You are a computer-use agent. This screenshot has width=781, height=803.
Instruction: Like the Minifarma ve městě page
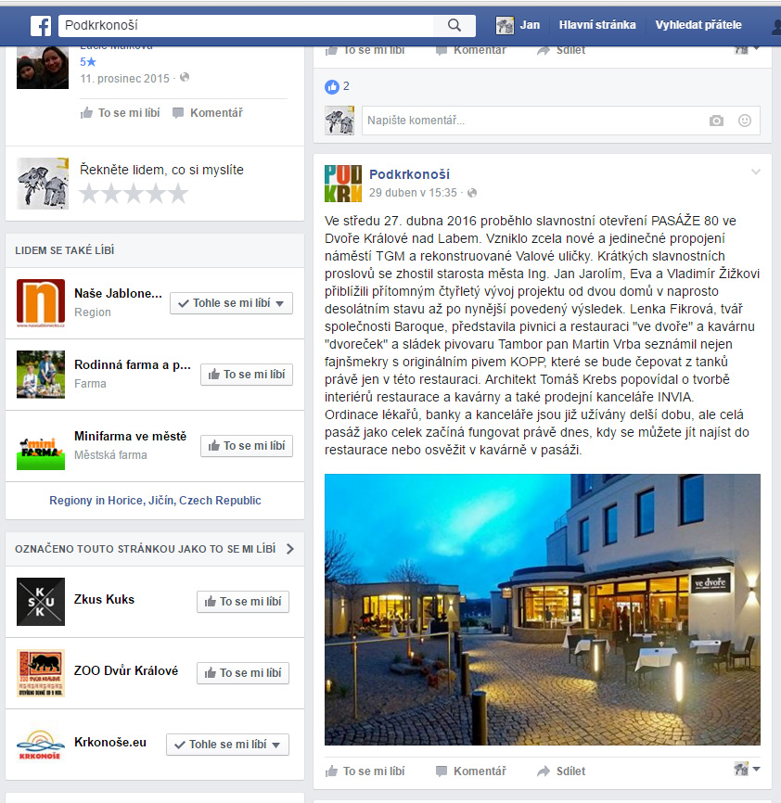tap(247, 446)
